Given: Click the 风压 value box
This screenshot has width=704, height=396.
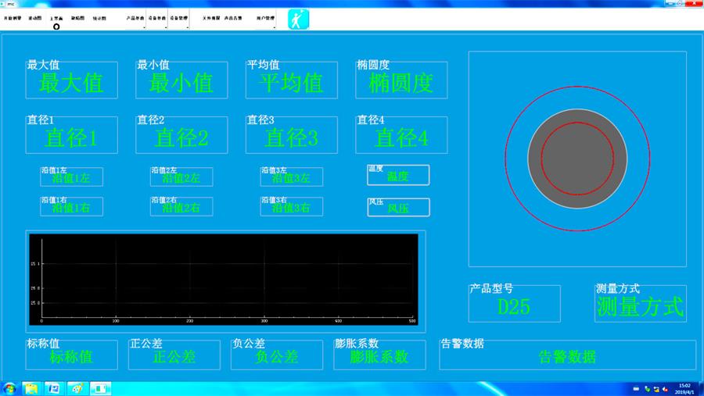Looking at the screenshot, I should (398, 208).
